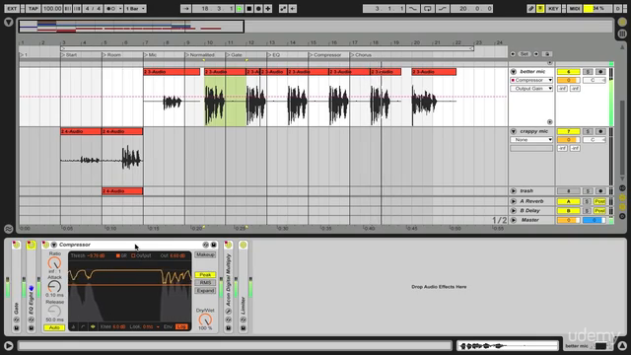The width and height of the screenshot is (631, 355).
Task: Toggle the loop switch
Action: click(x=427, y=9)
